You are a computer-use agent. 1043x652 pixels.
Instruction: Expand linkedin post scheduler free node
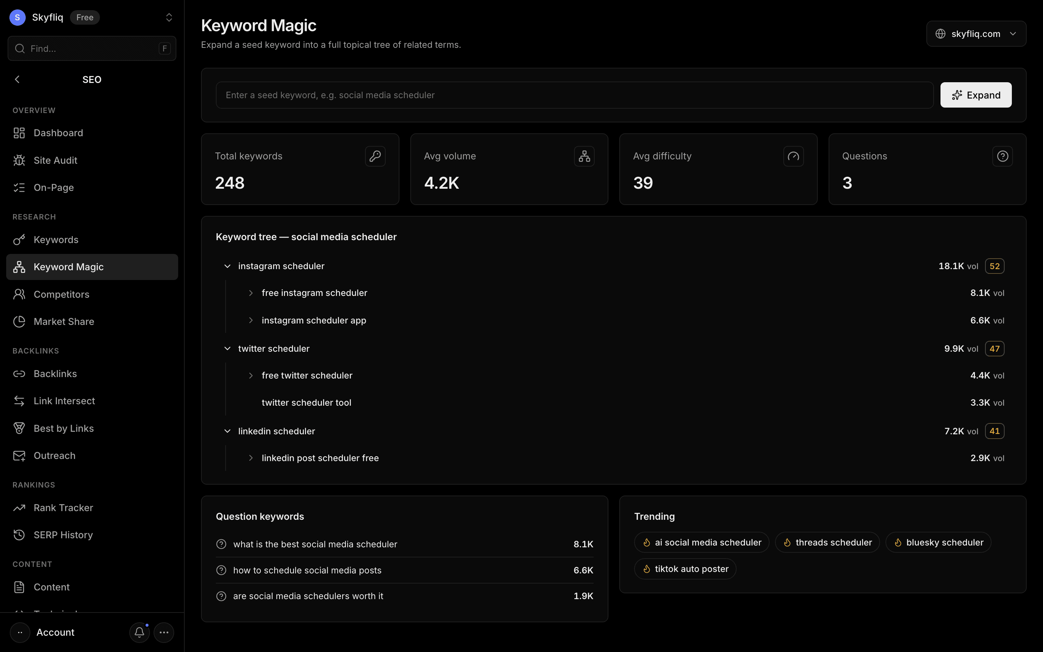coord(251,458)
